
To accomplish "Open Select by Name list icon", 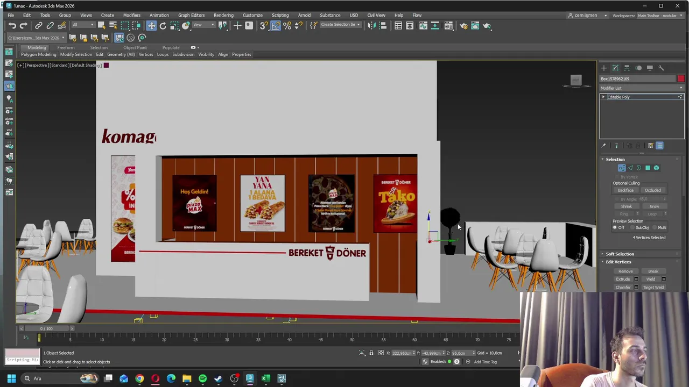I will pos(113,26).
